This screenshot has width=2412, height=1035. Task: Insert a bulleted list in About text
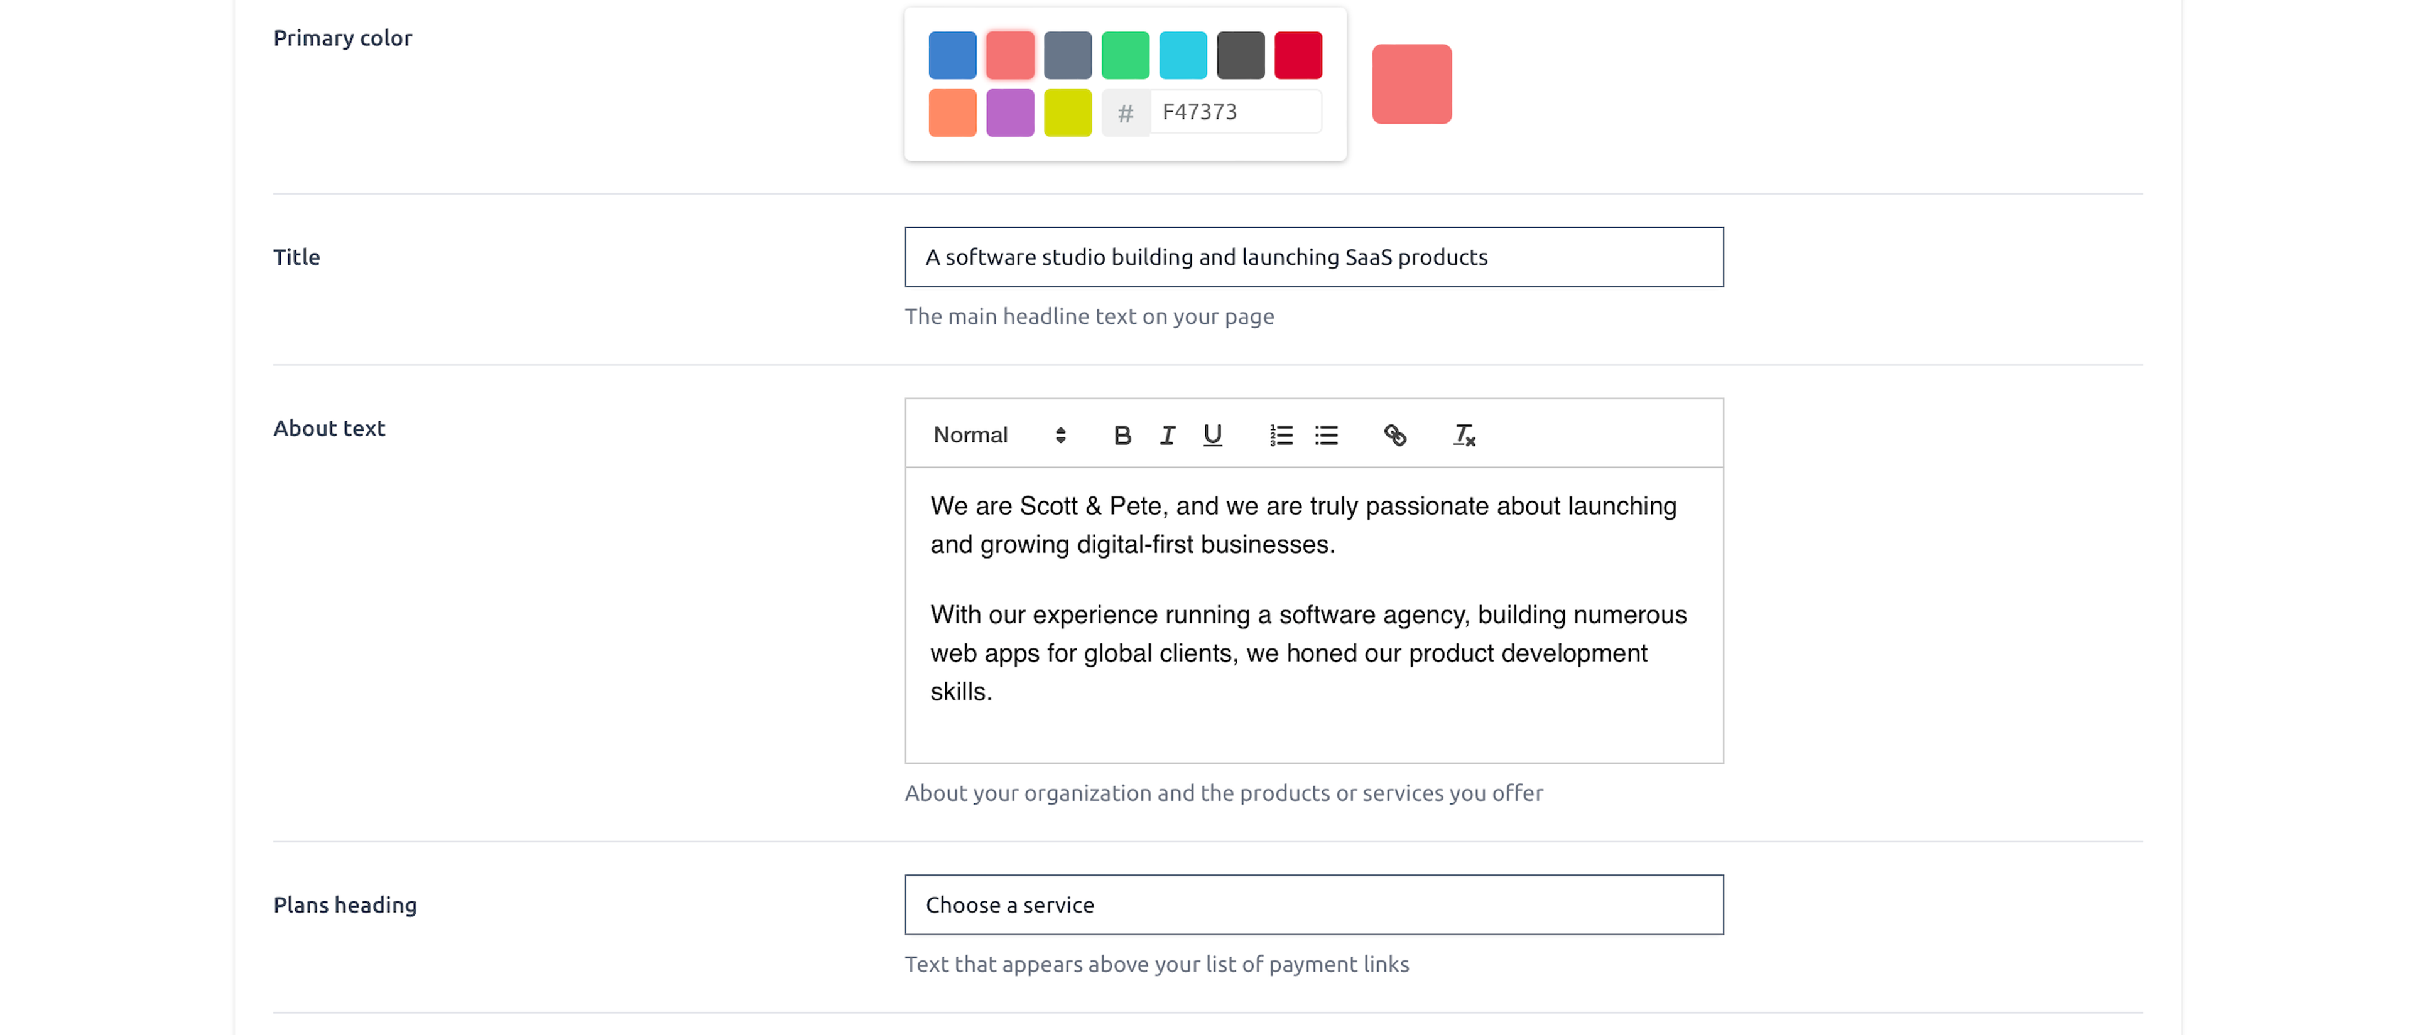(1326, 435)
